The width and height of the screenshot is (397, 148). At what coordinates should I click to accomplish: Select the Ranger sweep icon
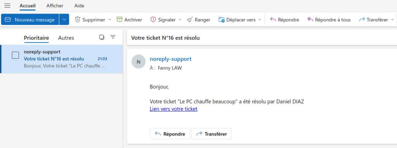[x=190, y=19]
